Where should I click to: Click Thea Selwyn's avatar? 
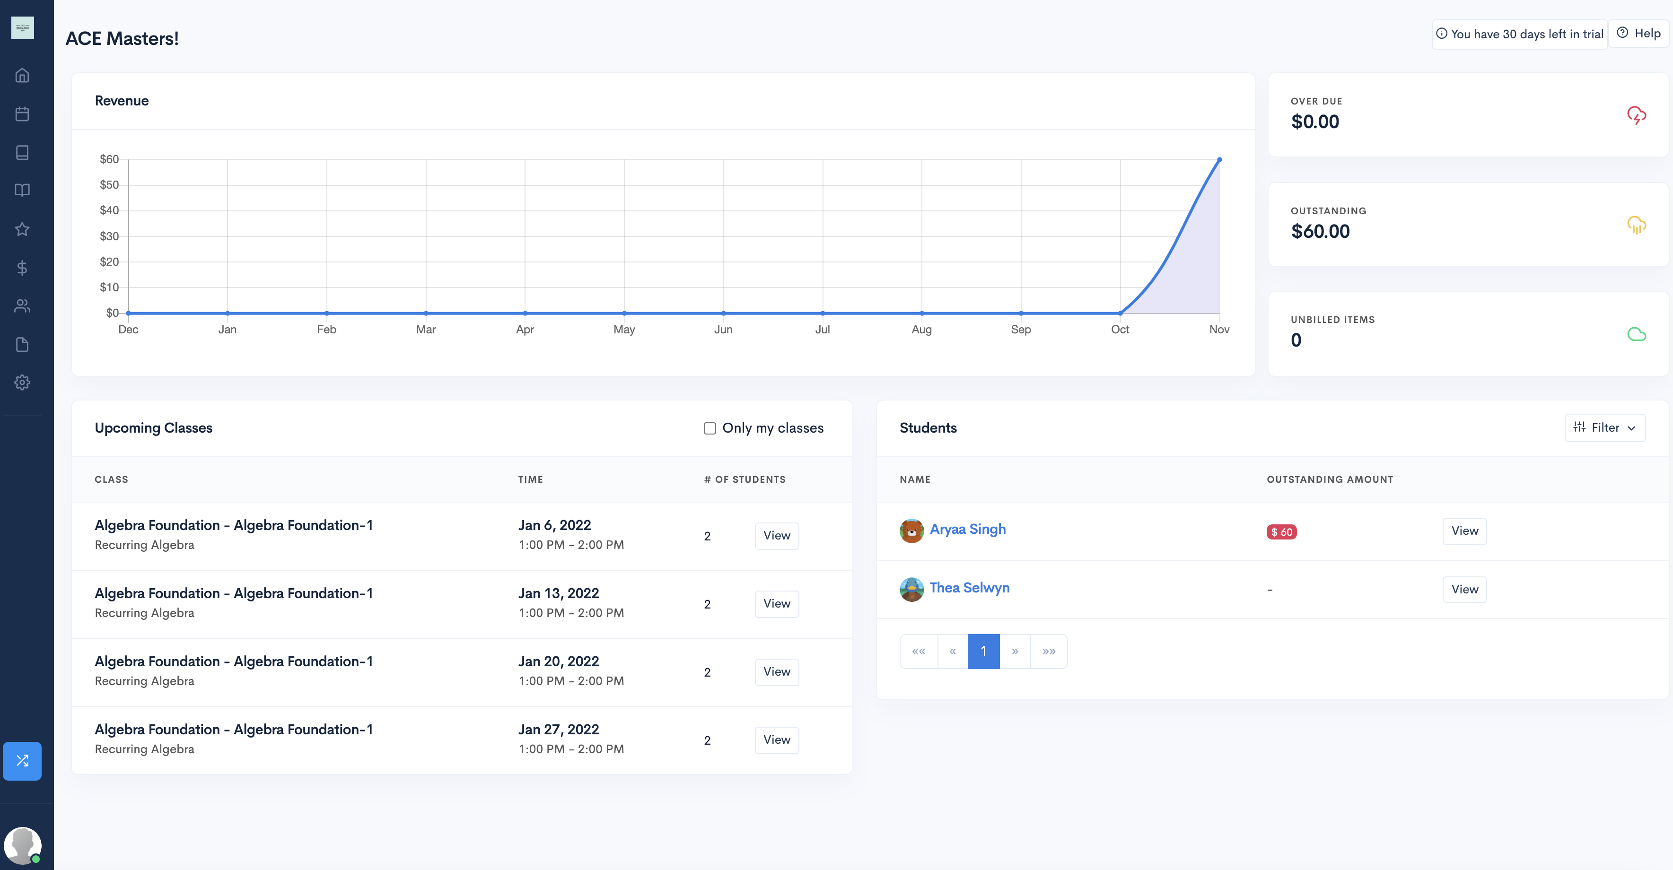pyautogui.click(x=911, y=589)
